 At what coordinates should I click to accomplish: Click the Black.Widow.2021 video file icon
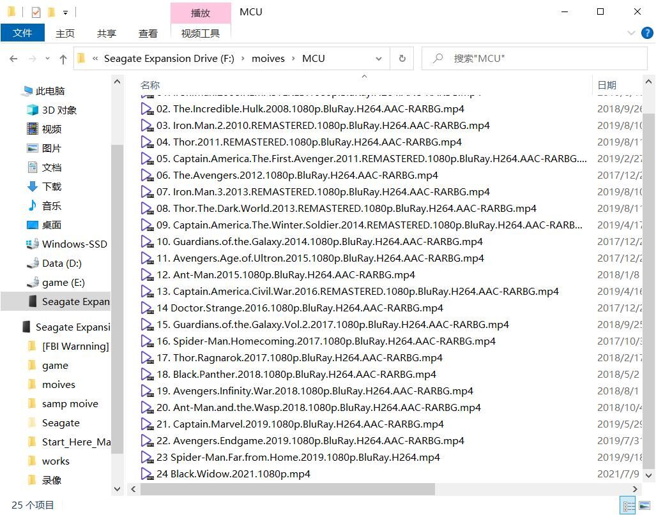147,474
